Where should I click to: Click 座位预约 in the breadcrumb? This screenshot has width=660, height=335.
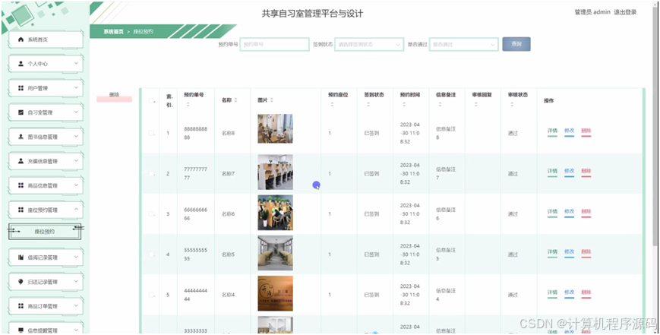click(143, 32)
